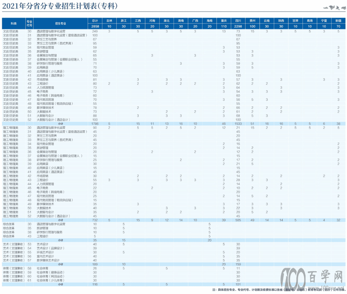The height and width of the screenshot is (294, 347).
Task: Click the 社会体育(网羽运动) major name
Action: coord(50,276)
